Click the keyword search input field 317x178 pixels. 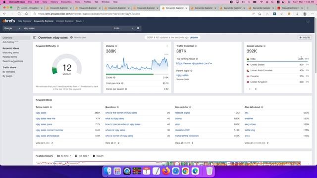point(67,28)
